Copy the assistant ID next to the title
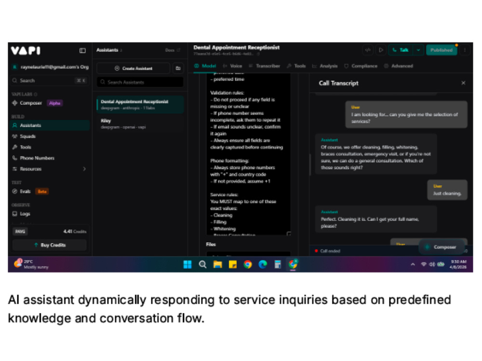The height and width of the screenshot is (361, 482). [x=258, y=54]
